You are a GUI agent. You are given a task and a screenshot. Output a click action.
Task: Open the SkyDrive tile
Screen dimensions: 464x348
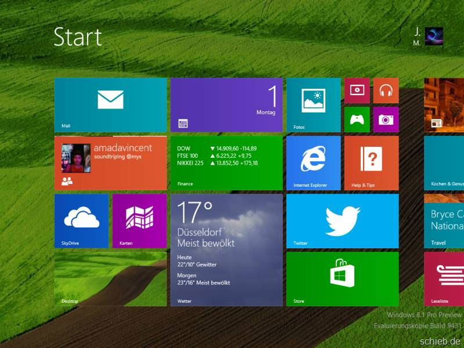(82, 221)
